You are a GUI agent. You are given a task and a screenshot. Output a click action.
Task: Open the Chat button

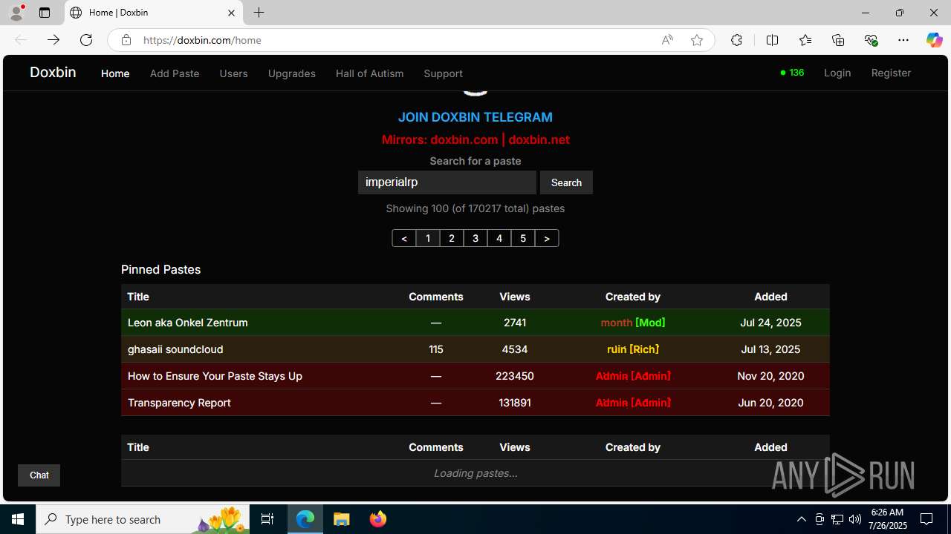[x=39, y=475]
